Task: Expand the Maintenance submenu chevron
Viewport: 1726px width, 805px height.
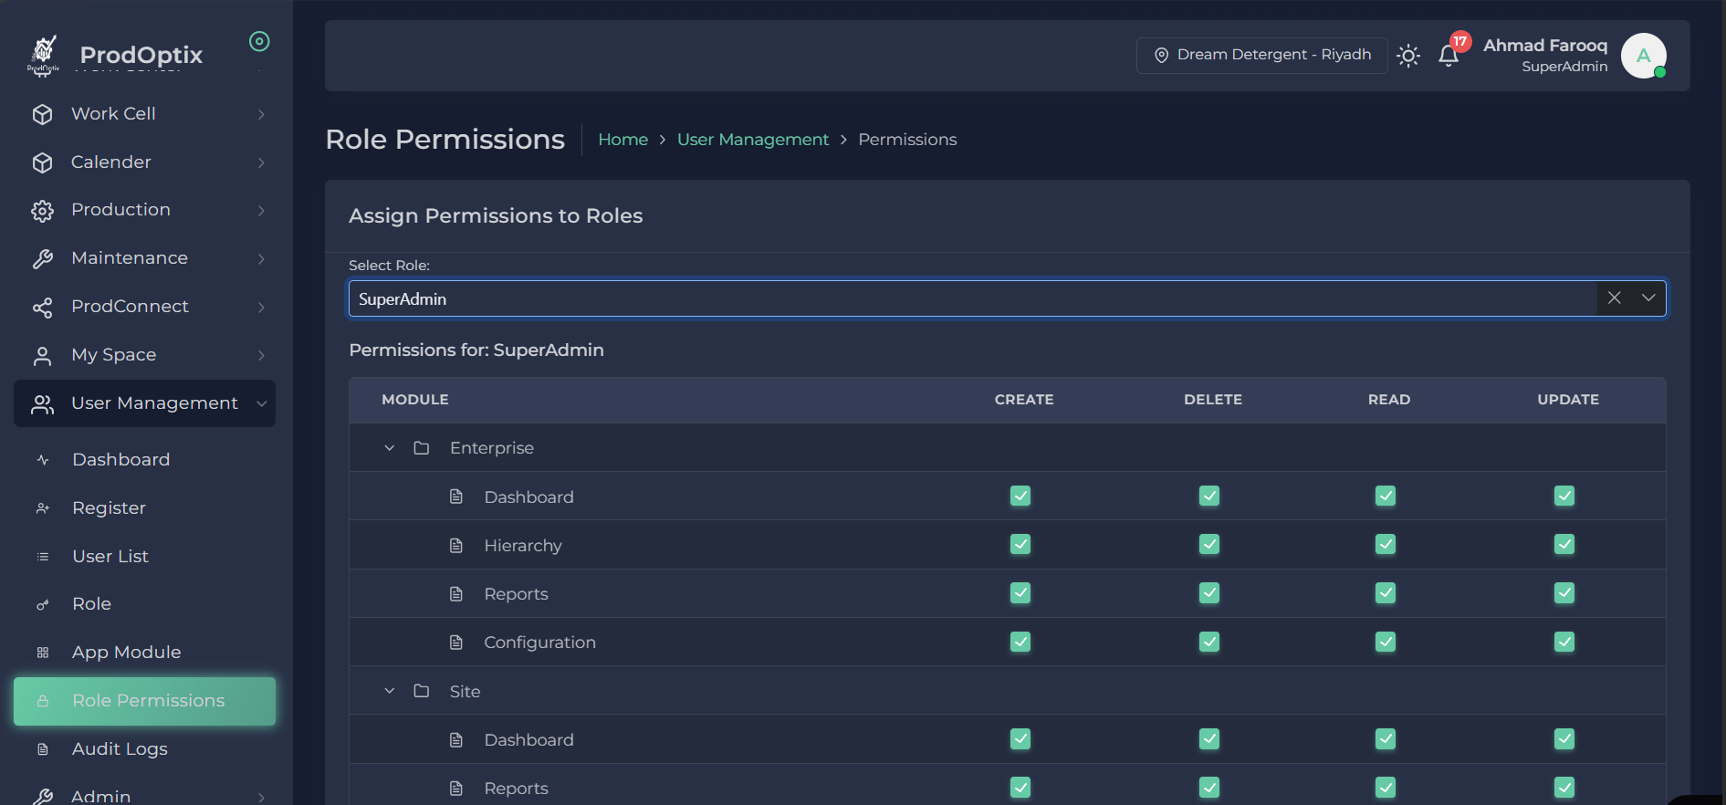Action: 261,259
